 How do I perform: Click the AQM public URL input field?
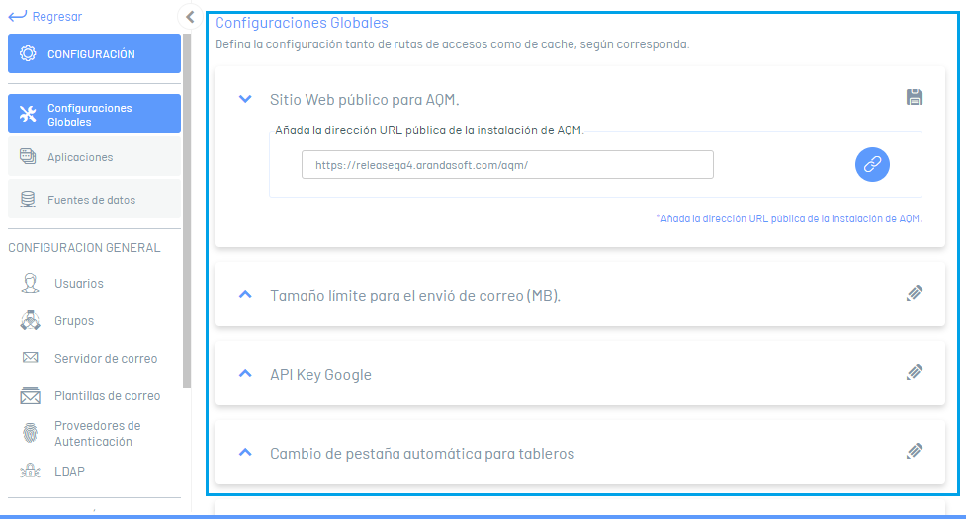pos(507,165)
